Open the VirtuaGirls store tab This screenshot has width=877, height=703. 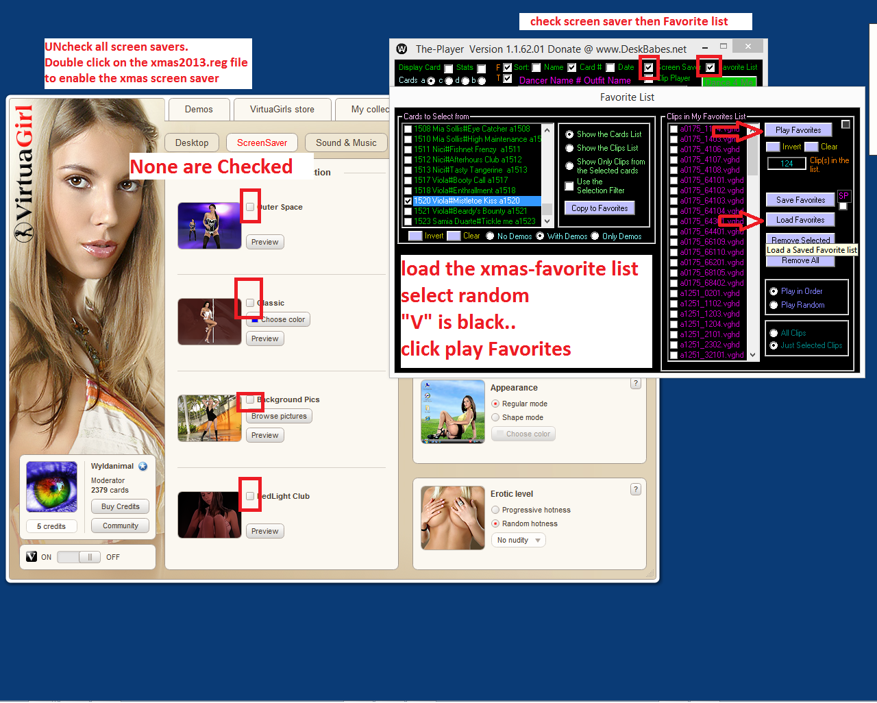pyautogui.click(x=282, y=109)
